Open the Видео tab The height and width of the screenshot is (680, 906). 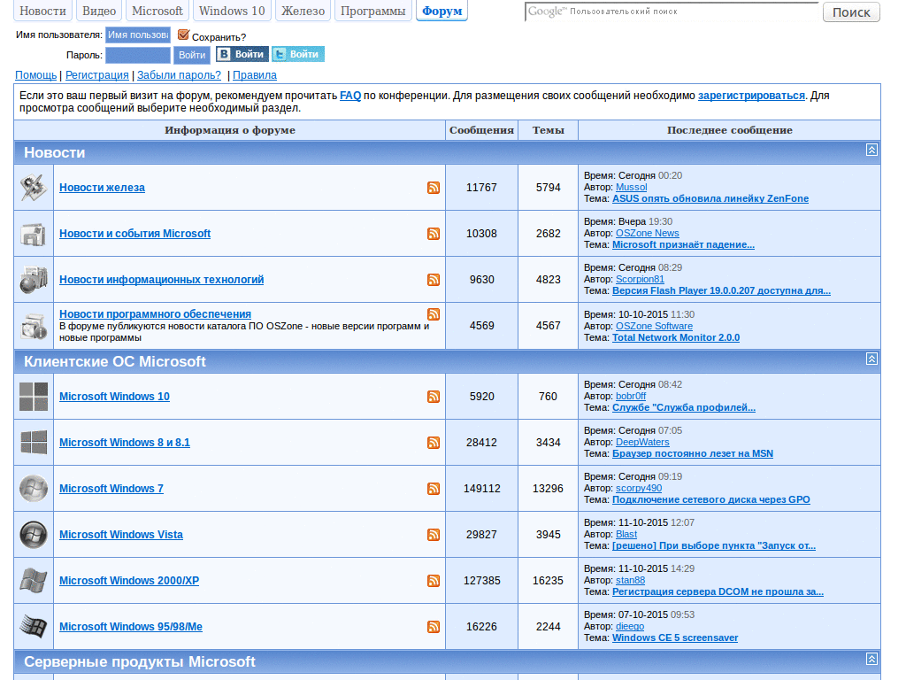99,11
